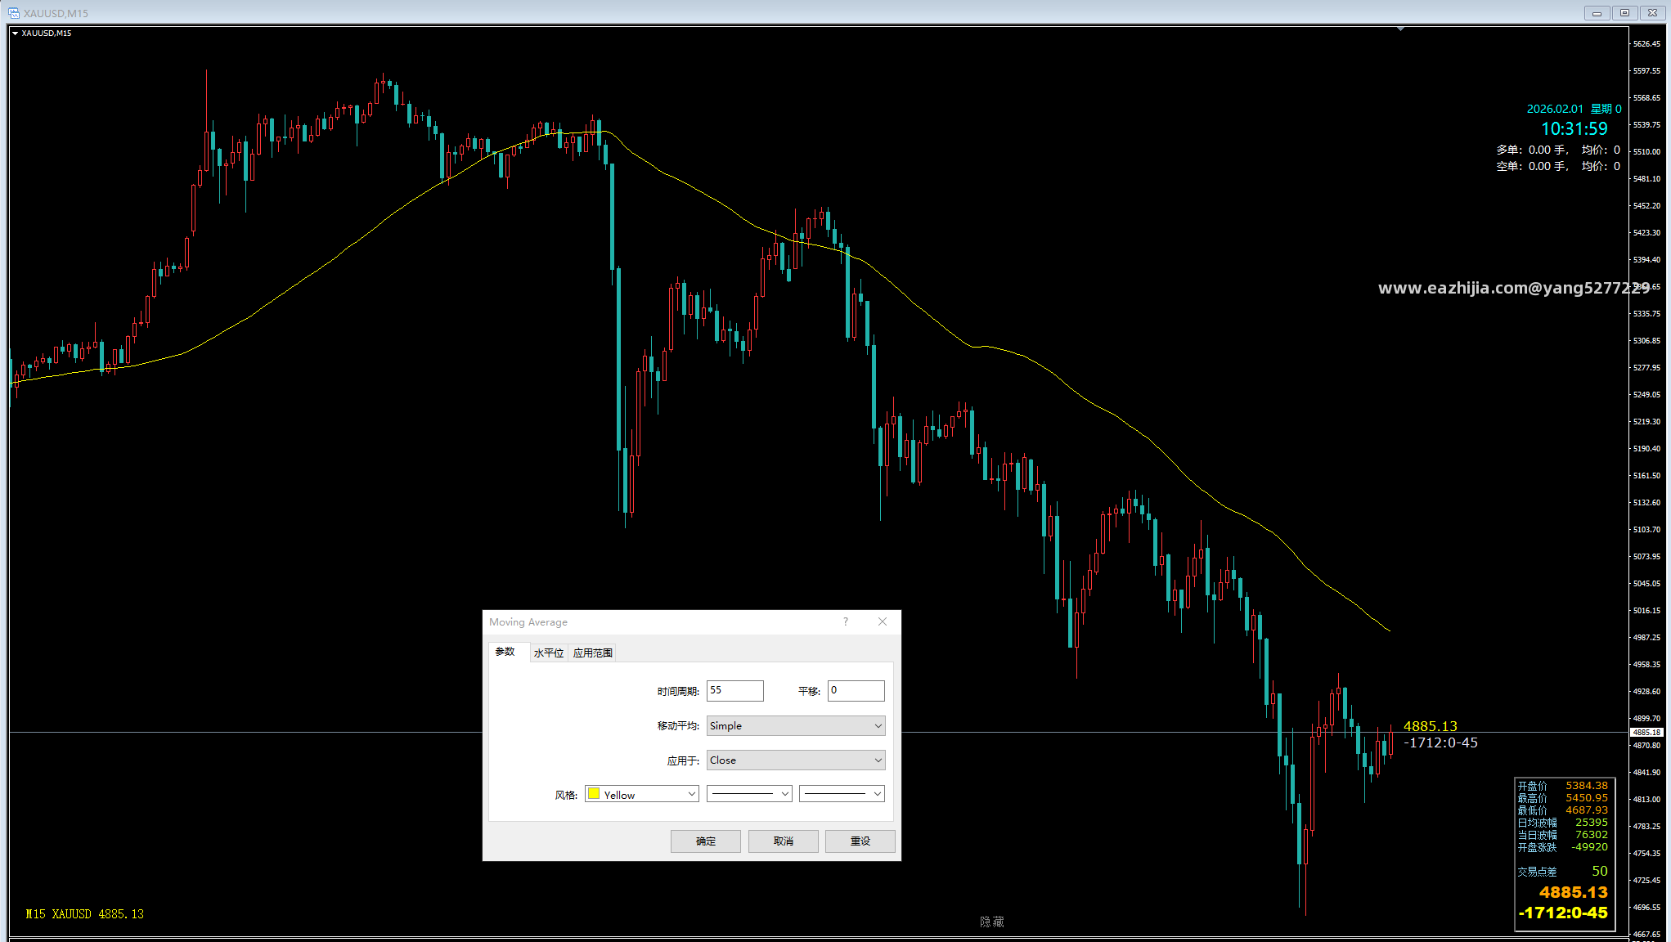Click the 多单 0.00 手 position line
The height and width of the screenshot is (942, 1671).
[1557, 150]
